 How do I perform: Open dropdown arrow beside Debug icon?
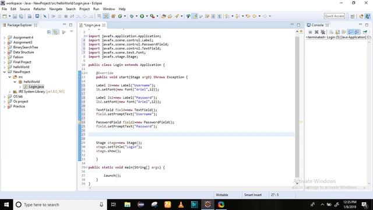point(136,16)
